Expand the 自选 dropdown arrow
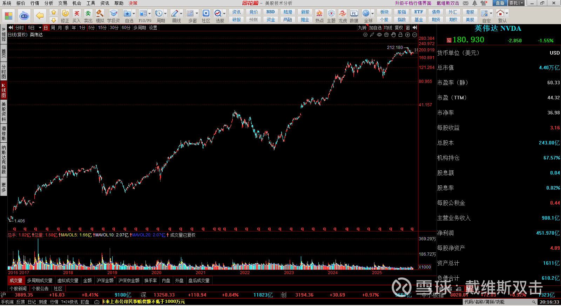 (134, 14)
